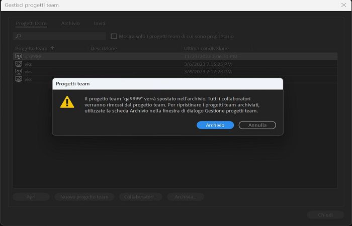
Task: Click the Ultima condivisione column header
Action: tap(206, 48)
